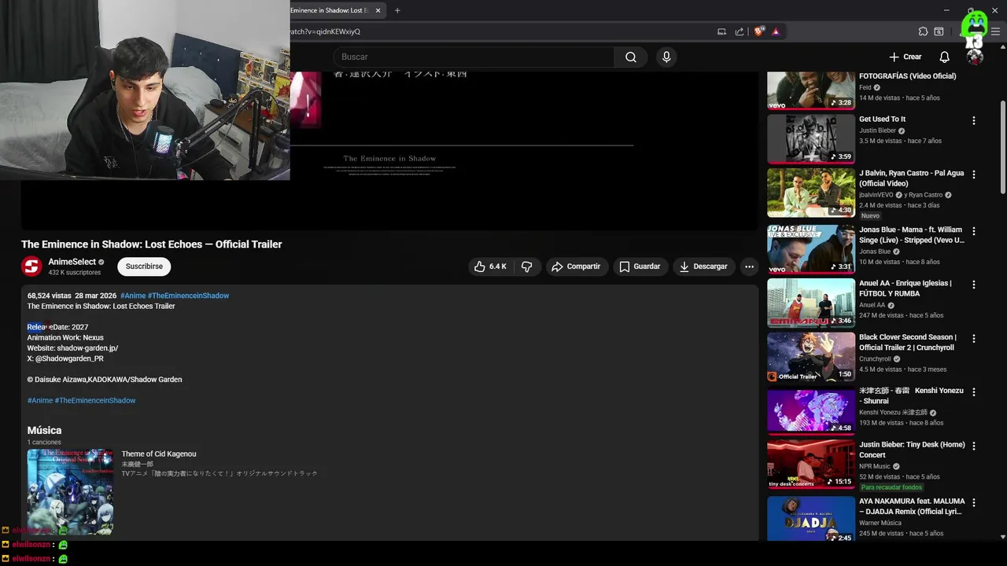Click the Warner Música channel name
1007x566 pixels.
(x=880, y=523)
